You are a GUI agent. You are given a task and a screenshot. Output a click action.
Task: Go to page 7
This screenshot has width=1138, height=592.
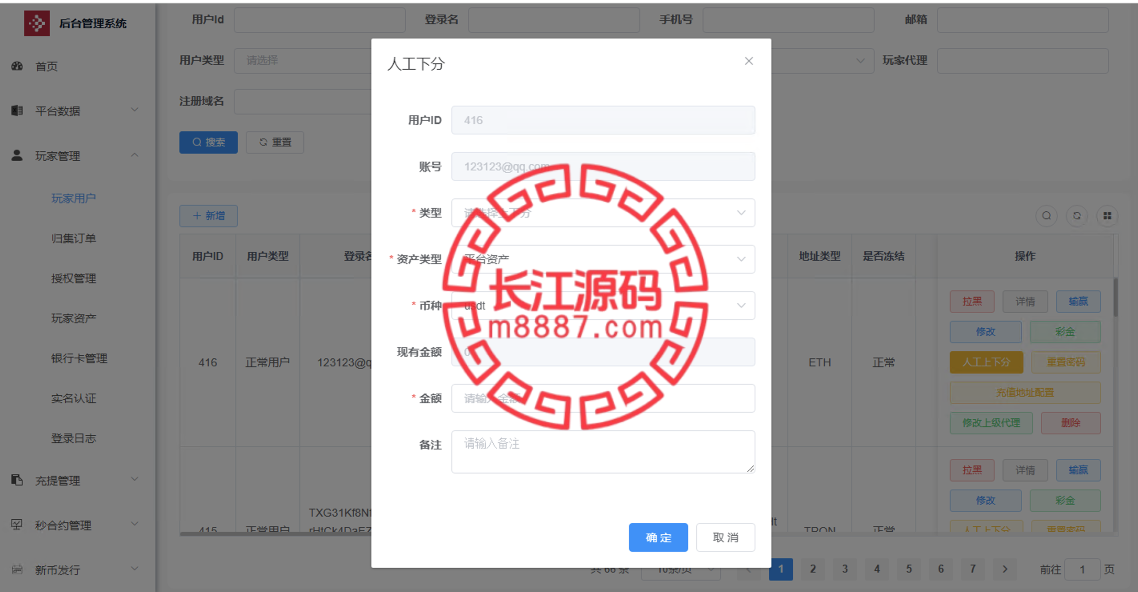pos(973,569)
